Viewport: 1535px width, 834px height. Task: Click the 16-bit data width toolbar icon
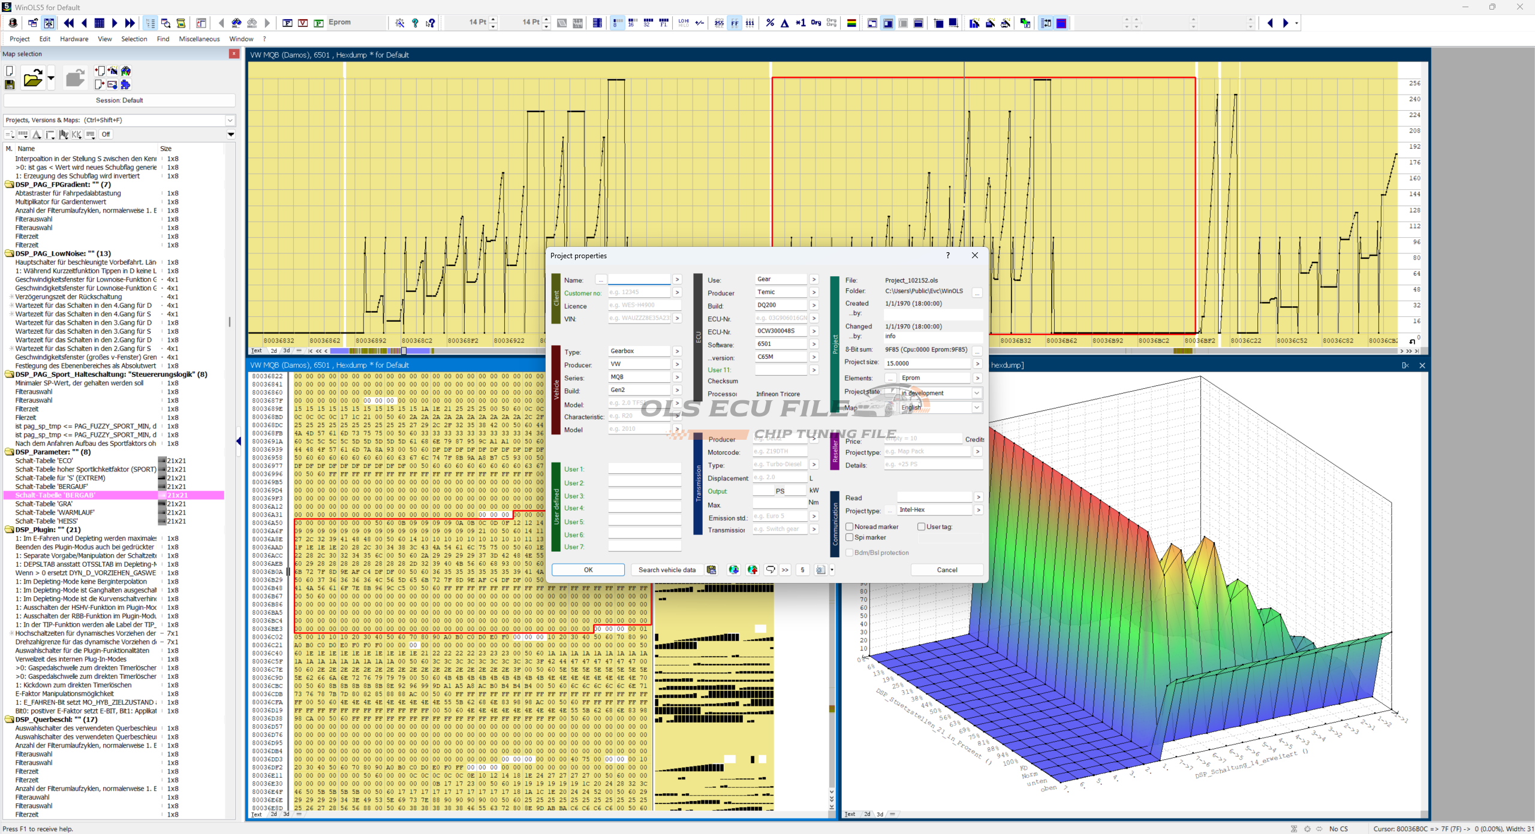pyautogui.click(x=631, y=23)
